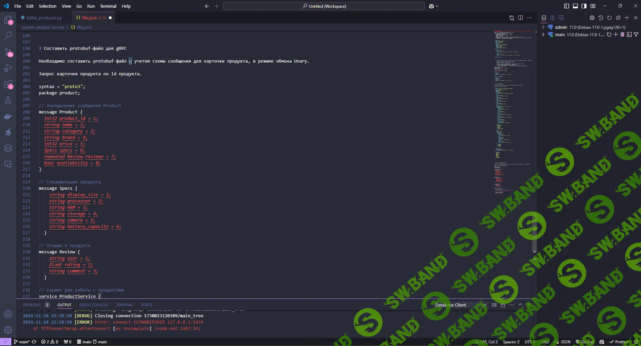Expand the main database connection
The image size is (641, 346).
coord(543,34)
